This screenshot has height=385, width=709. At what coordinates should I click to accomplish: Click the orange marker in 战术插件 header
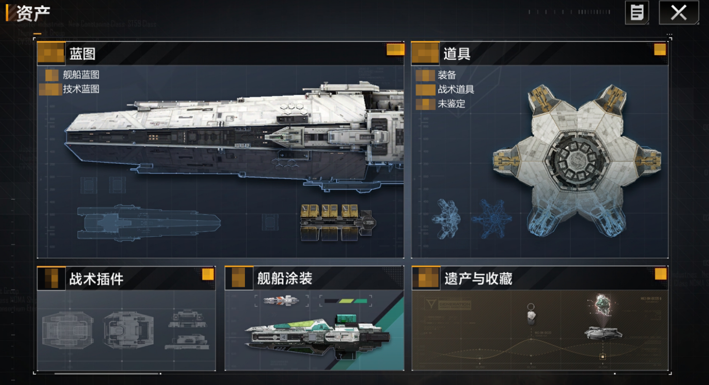(208, 274)
